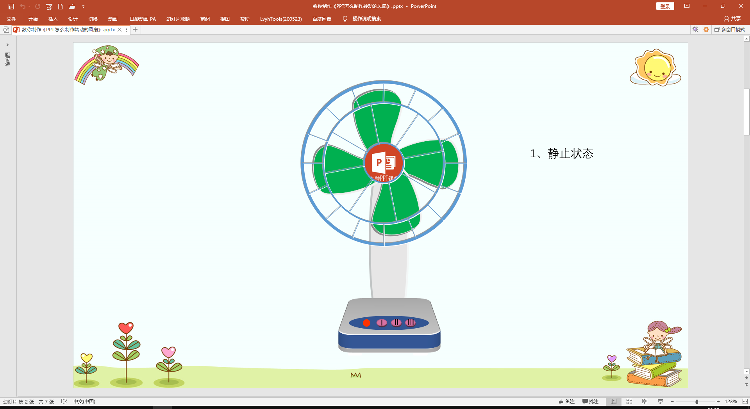Screen dimensions: 750x409
Task: Redo the last action
Action: click(x=37, y=6)
